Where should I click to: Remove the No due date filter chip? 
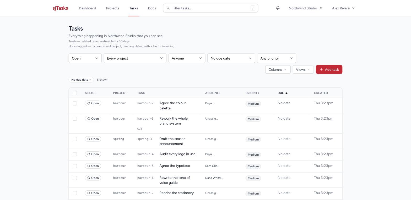click(x=90, y=80)
